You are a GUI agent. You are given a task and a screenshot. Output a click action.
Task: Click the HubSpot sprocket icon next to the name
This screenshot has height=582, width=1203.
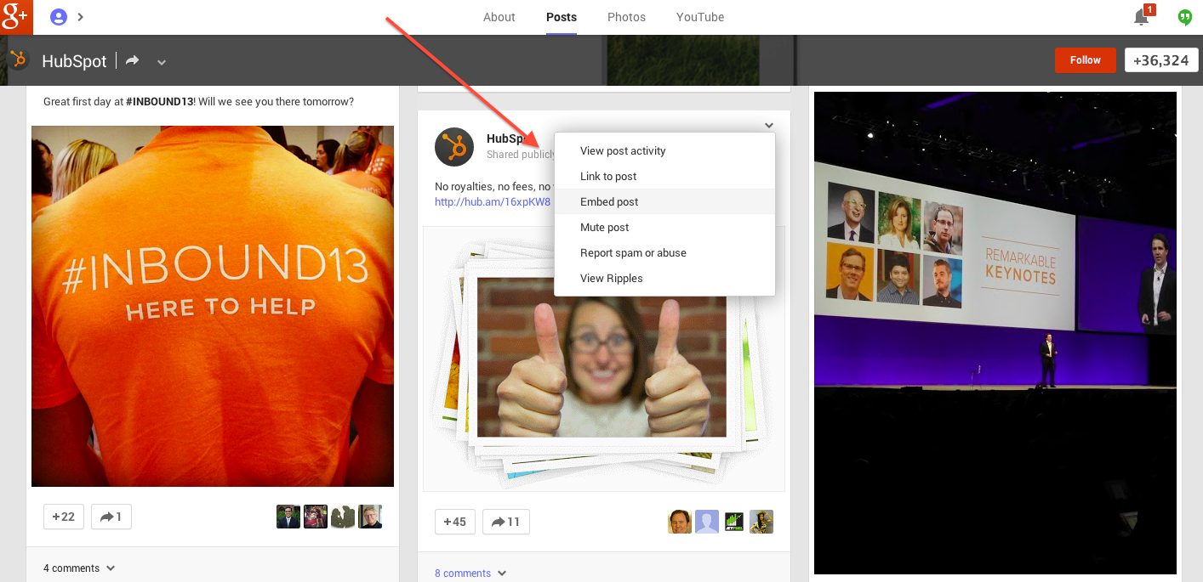17,59
